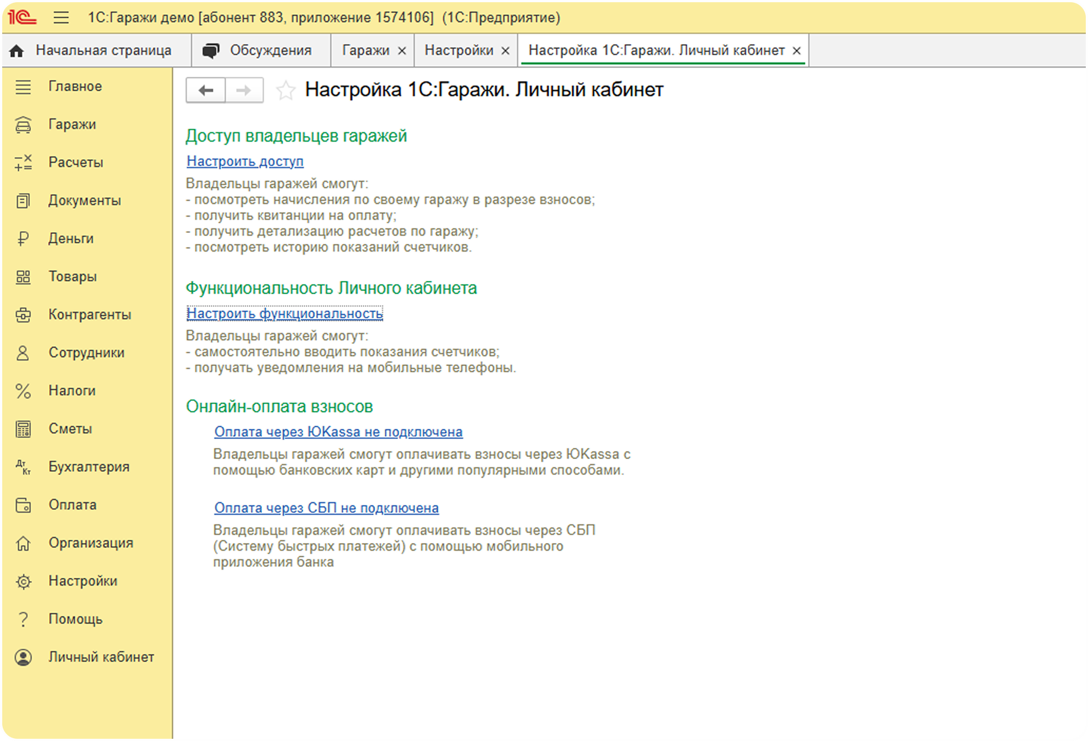Click the Налоги percent icon in sidebar
Viewport: 1088px width, 741px height.
pyautogui.click(x=23, y=391)
